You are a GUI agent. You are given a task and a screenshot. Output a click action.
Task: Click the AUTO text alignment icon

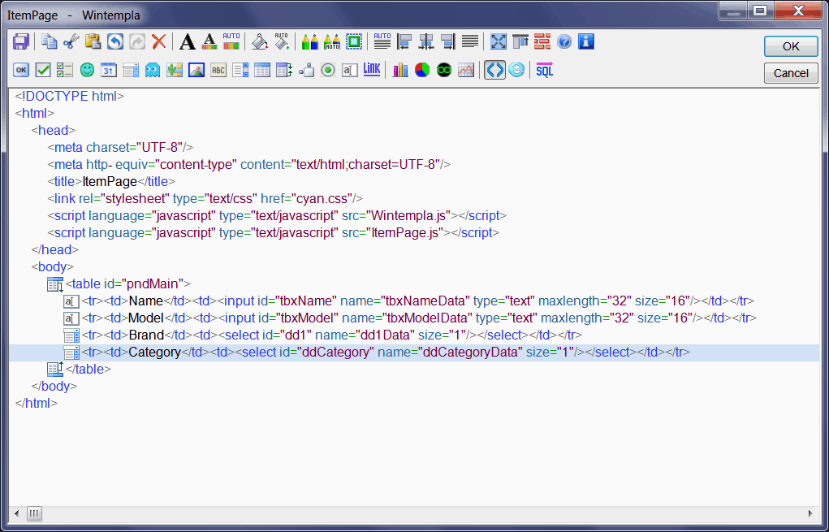pyautogui.click(x=382, y=41)
